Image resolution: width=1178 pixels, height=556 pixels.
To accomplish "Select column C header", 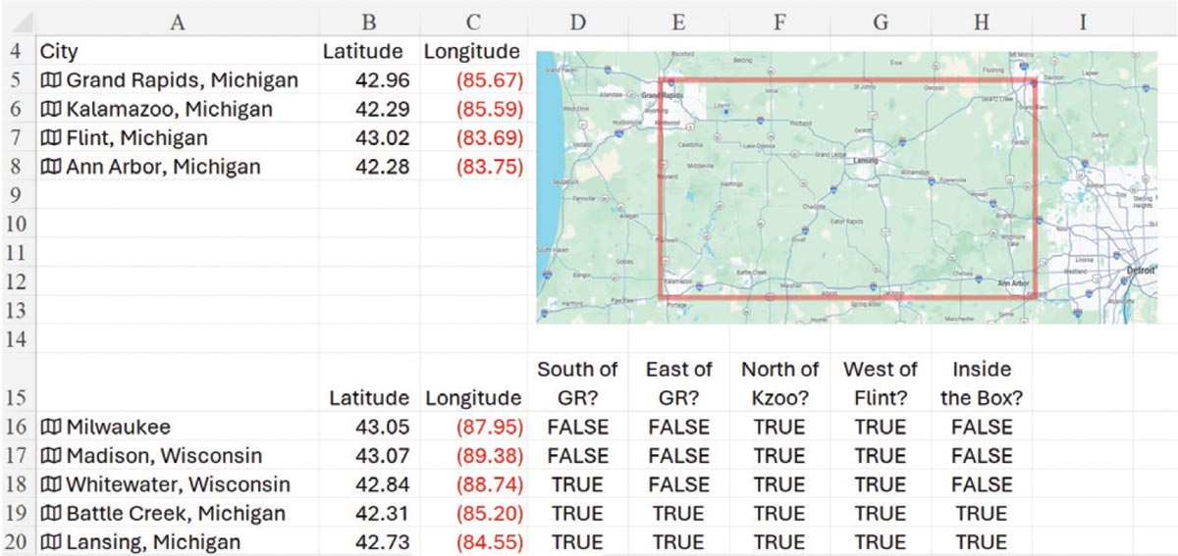I will click(x=472, y=21).
